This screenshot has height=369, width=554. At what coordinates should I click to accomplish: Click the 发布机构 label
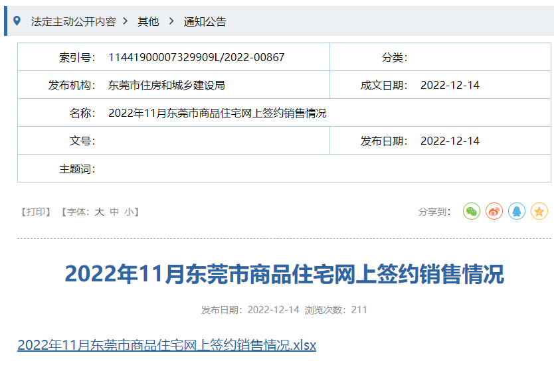pos(72,85)
